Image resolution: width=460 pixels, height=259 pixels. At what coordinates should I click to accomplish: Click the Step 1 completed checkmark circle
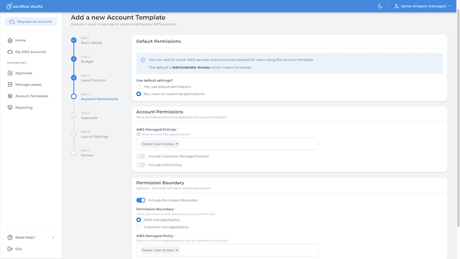pyautogui.click(x=74, y=40)
